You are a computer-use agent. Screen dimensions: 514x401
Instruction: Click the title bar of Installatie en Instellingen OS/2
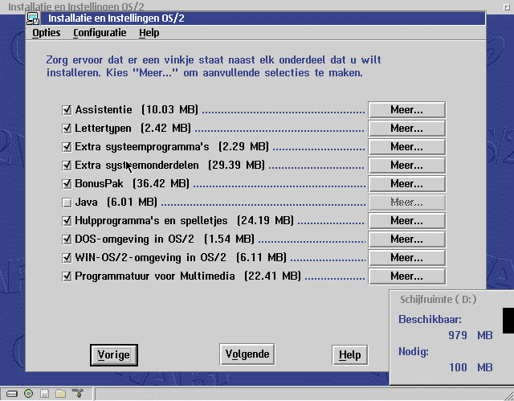click(263, 18)
